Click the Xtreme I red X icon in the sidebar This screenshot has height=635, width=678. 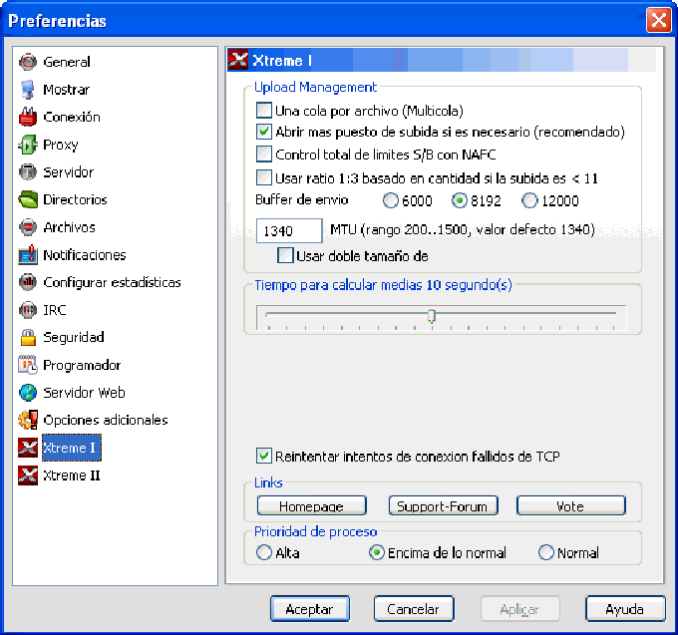click(x=28, y=448)
